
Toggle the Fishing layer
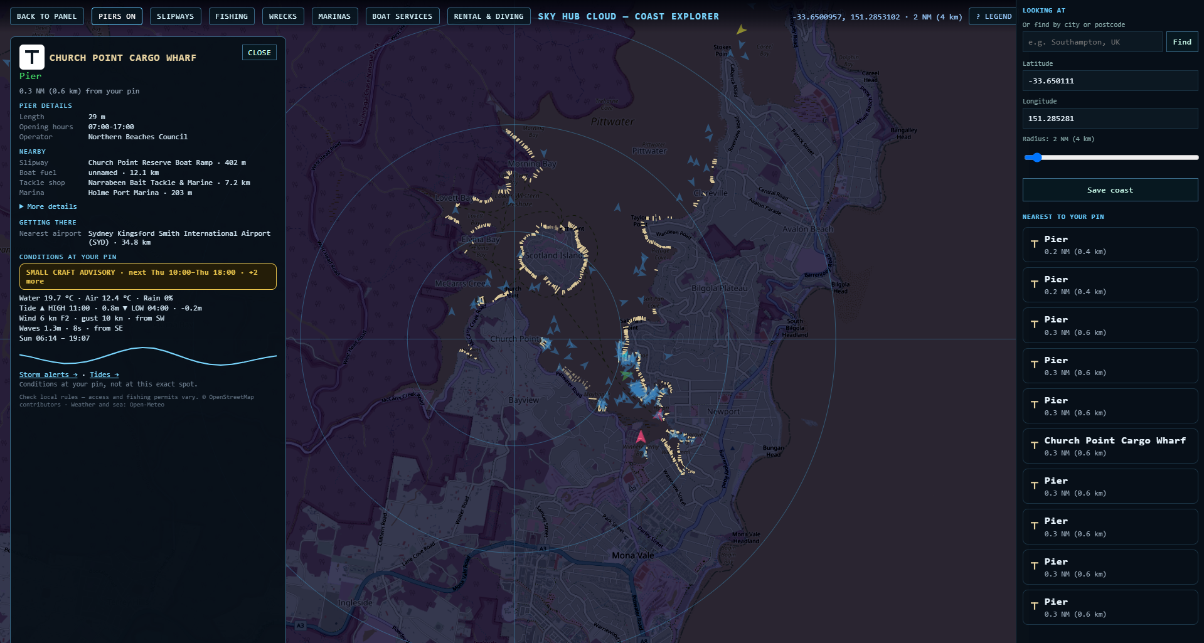tap(232, 16)
